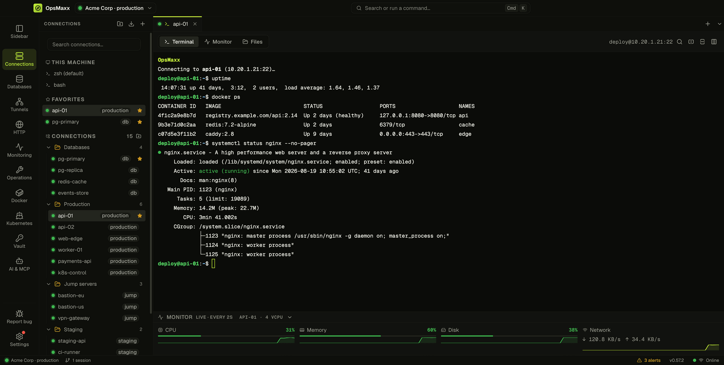The image size is (724, 365).
Task: Click the import connections icon
Action: click(x=131, y=24)
